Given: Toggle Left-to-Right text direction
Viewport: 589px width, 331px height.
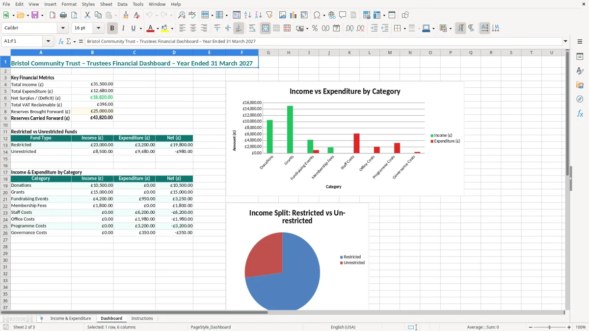Looking at the screenshot, I should (460, 28).
